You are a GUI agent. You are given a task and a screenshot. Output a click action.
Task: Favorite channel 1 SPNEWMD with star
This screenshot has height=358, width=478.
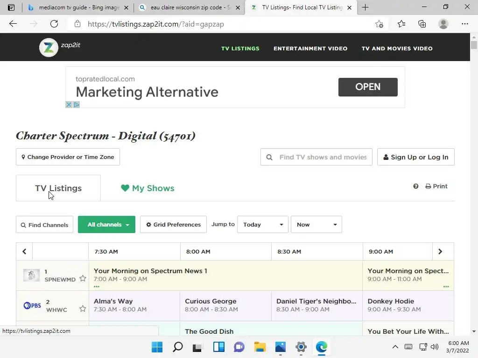click(x=83, y=278)
